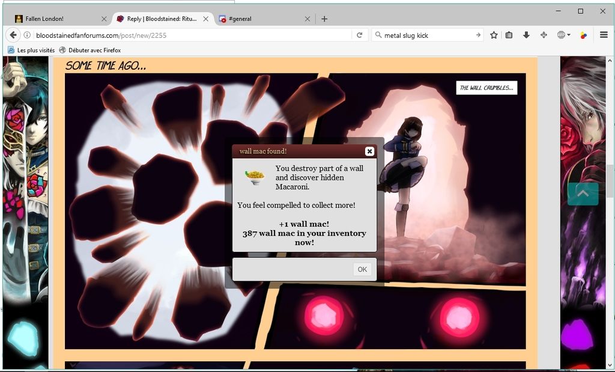Click the URL address field
The image size is (615, 372).
(x=192, y=35)
